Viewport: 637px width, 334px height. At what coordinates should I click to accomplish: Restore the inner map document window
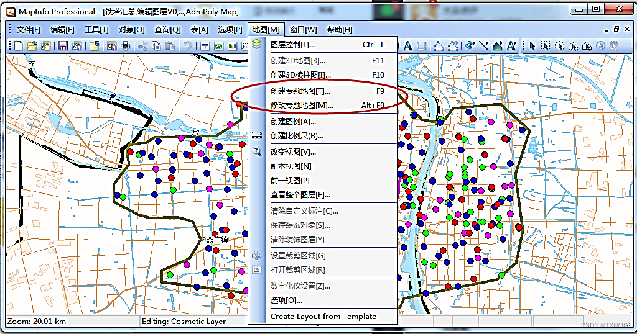[x=616, y=29]
